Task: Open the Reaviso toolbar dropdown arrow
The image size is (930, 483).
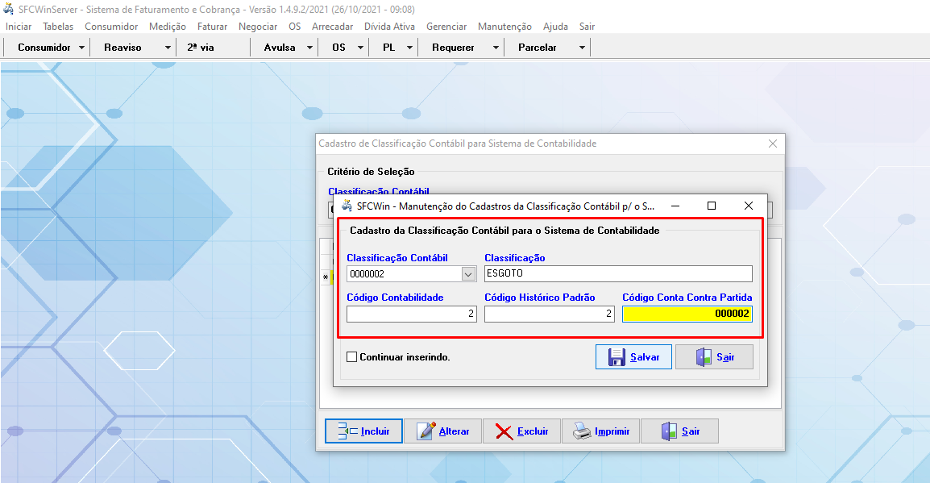Action: click(x=168, y=48)
